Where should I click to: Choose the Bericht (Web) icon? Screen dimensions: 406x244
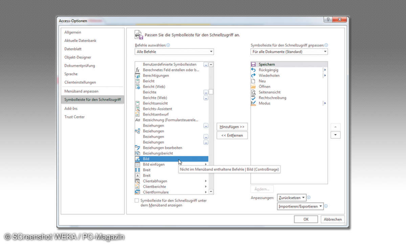pos(137,87)
